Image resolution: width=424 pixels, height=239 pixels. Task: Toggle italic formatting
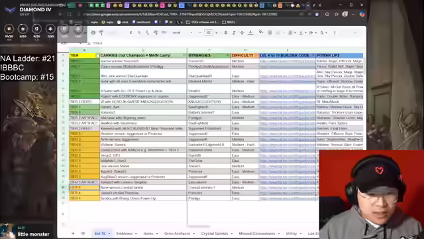(x=234, y=33)
